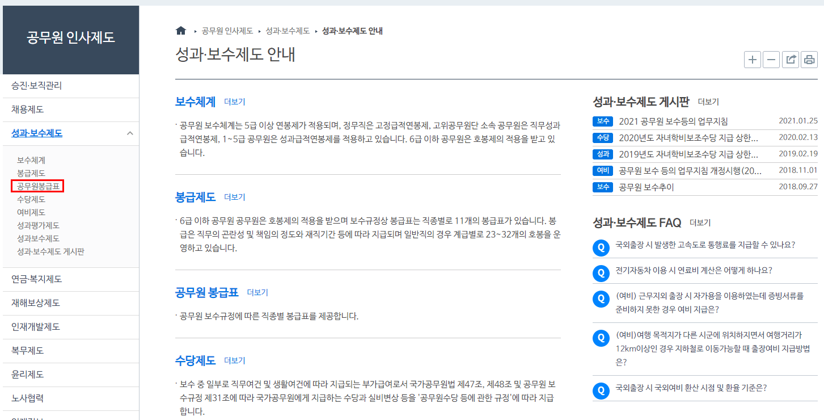Open 승진·보직관리 in sidebar

(71, 86)
